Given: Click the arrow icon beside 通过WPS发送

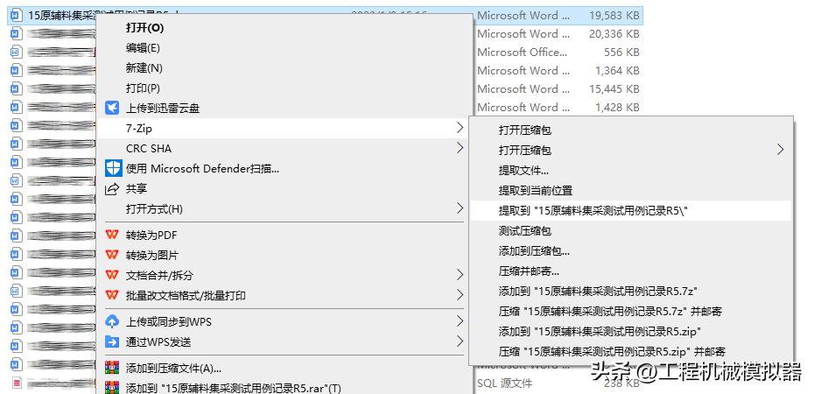Looking at the screenshot, I should 112,341.
